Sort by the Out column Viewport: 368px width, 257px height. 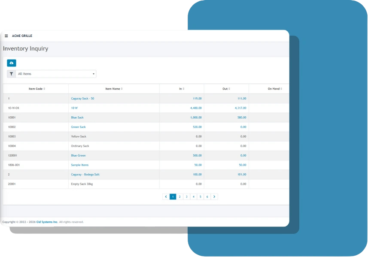pos(226,89)
